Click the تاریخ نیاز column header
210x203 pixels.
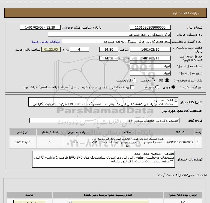coord(23,132)
